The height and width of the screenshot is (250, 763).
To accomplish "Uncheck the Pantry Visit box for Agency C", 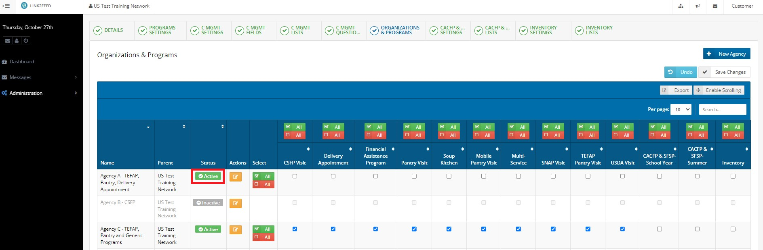I will point(414,229).
